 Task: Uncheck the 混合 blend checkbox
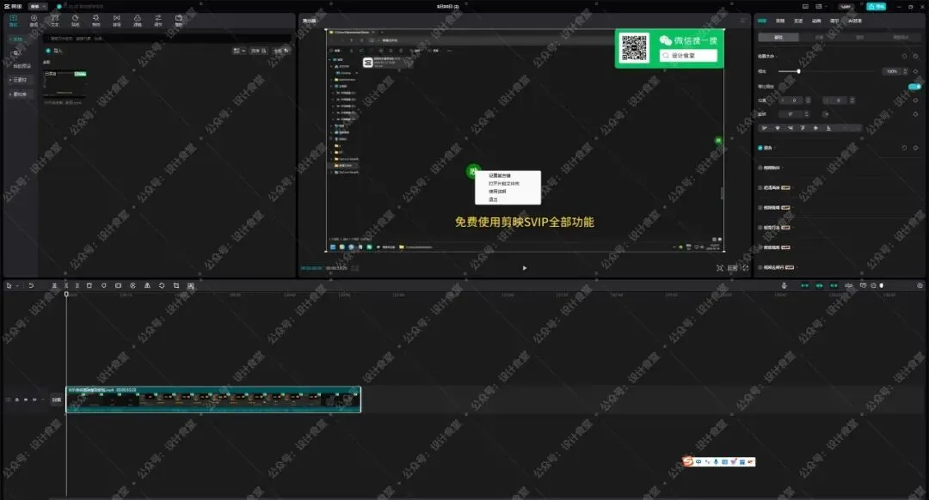760,148
